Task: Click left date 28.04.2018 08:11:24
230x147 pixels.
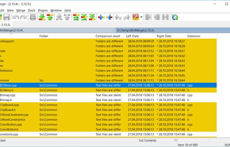Action: pos(141,76)
